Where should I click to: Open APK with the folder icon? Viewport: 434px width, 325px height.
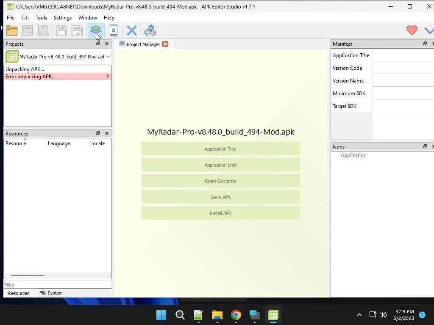[x=11, y=30]
